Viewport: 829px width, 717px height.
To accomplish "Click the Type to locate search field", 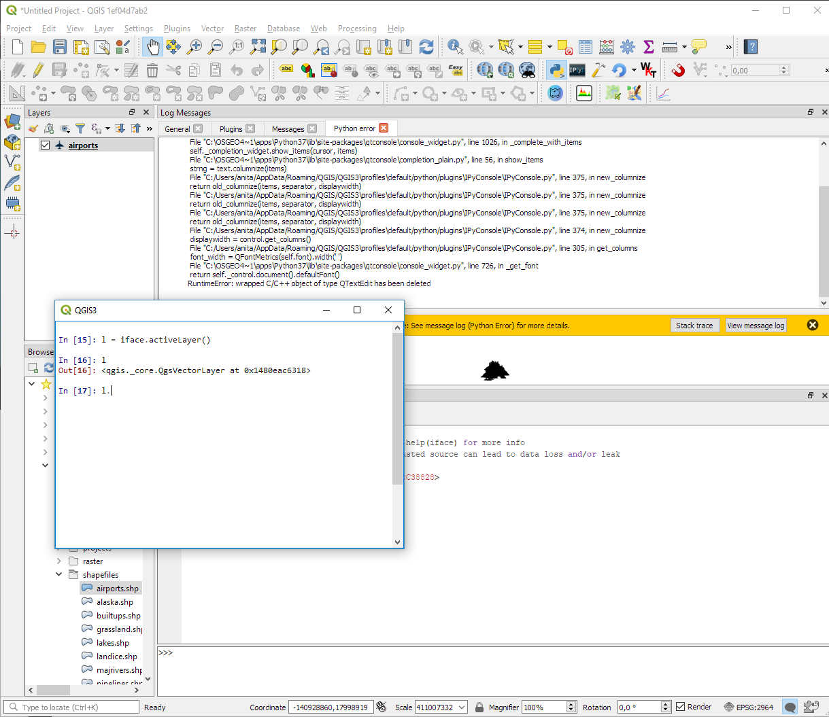I will (x=70, y=707).
